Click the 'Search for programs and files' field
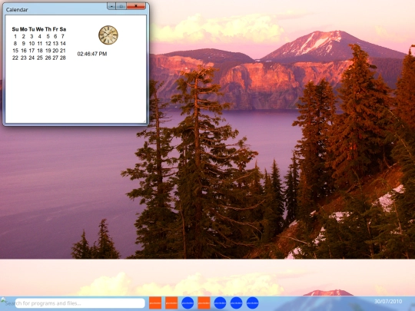 pyautogui.click(x=80, y=303)
